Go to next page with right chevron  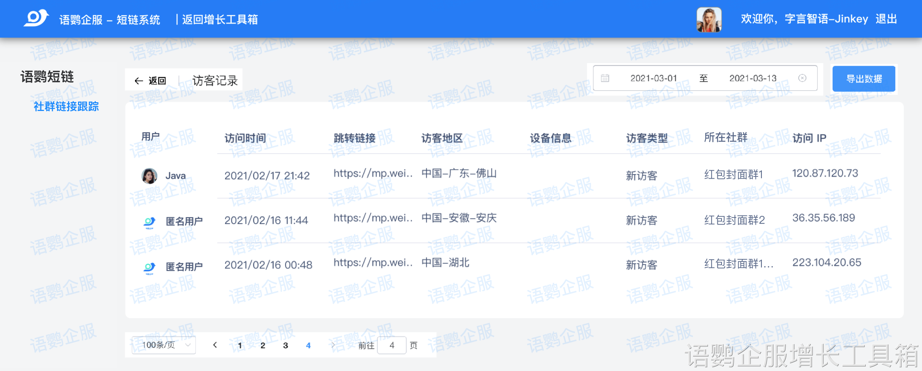click(332, 345)
